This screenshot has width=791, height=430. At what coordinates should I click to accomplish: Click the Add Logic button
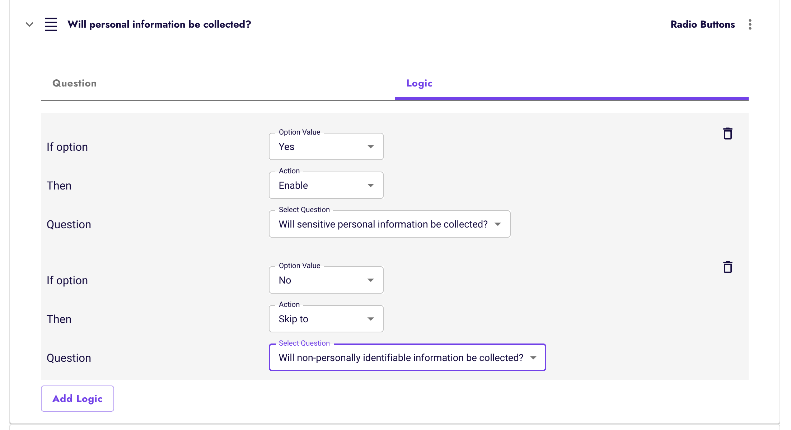(x=77, y=398)
